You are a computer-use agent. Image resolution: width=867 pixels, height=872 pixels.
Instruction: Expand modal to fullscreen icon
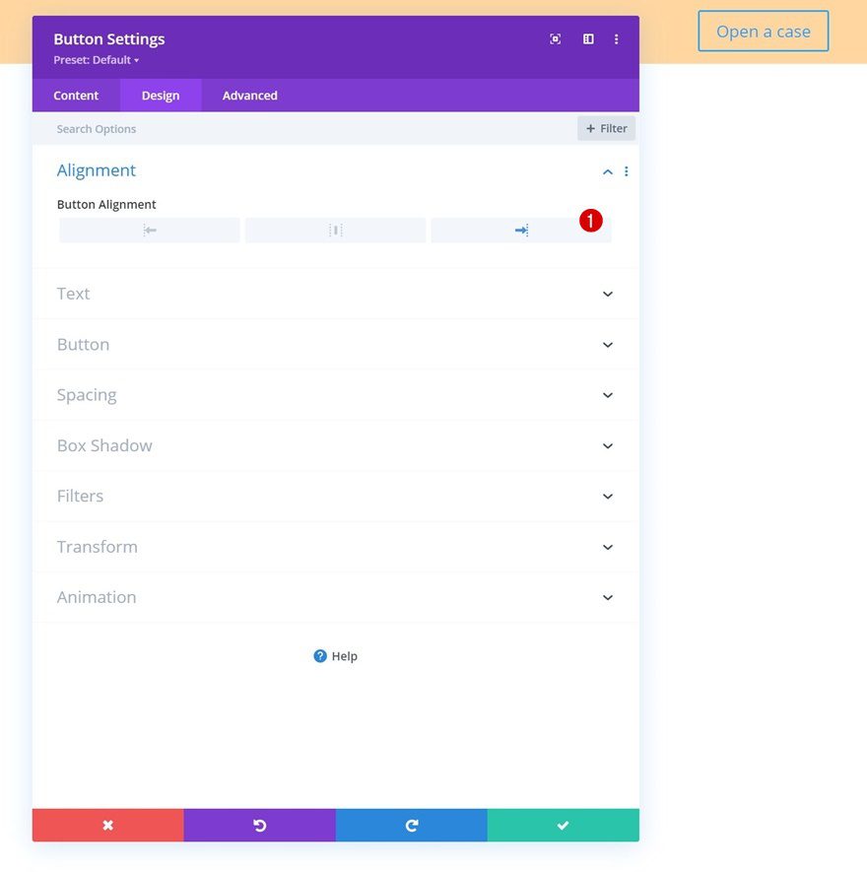(555, 39)
